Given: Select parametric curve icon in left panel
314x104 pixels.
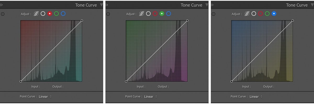Looking at the screenshot, I should [x=36, y=14].
